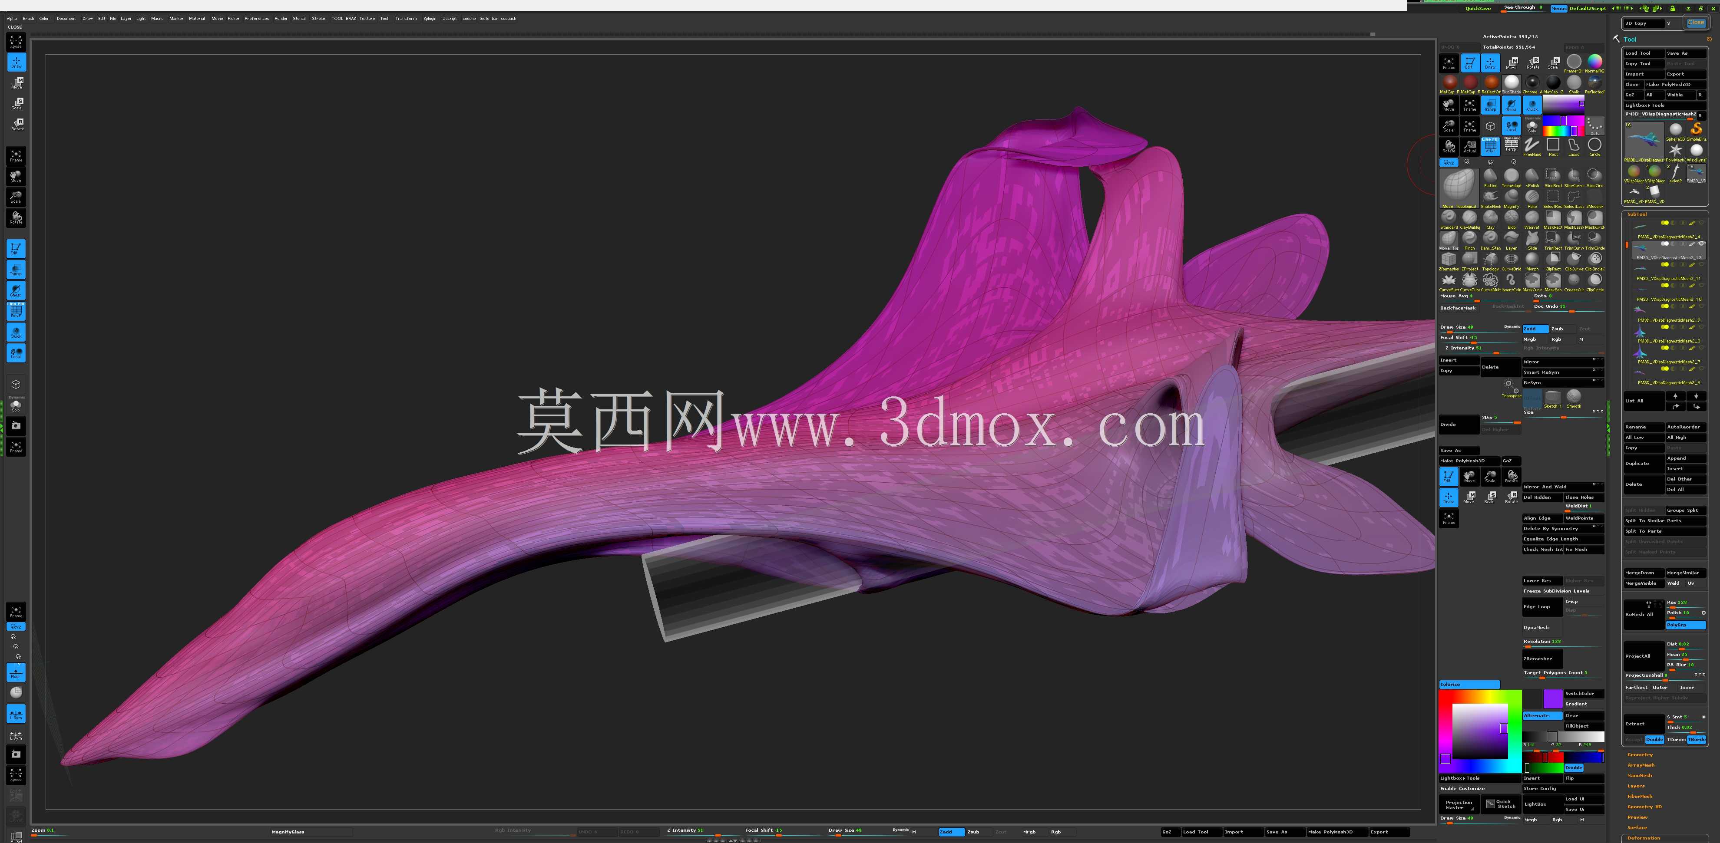Open the Preferences menu
The width and height of the screenshot is (1720, 843).
tap(256, 19)
